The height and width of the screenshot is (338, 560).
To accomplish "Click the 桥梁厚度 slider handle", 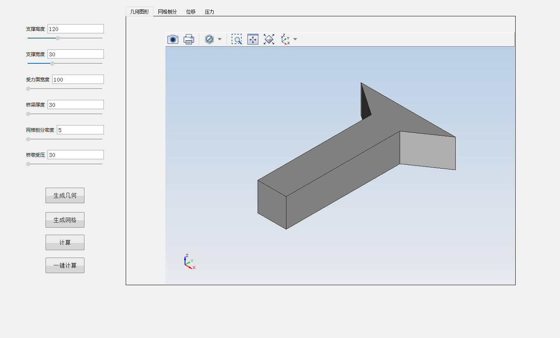I will 28,114.
